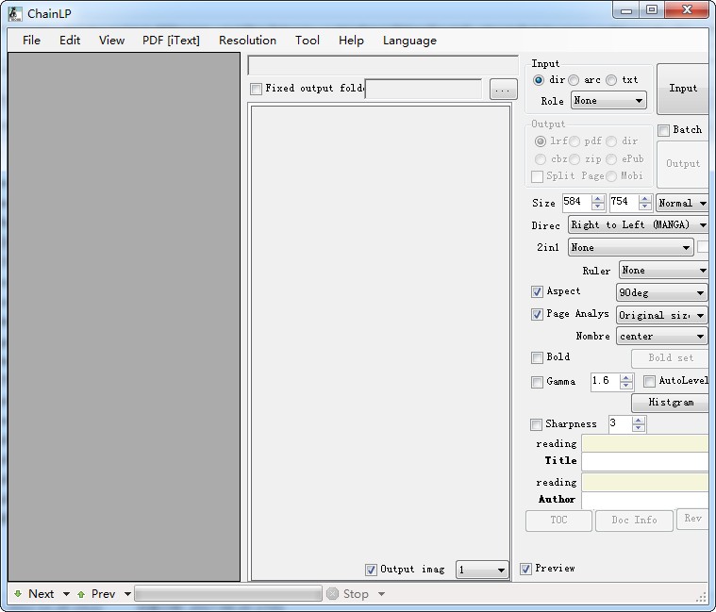The image size is (716, 612).
Task: Click the browse '...' folder button
Action: pos(503,89)
